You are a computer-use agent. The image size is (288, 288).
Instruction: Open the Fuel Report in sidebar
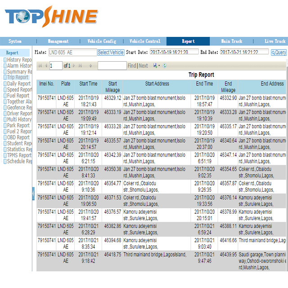tap(18, 95)
